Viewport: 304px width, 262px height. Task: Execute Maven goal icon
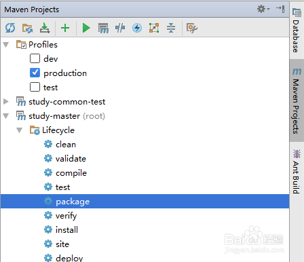(x=103, y=29)
